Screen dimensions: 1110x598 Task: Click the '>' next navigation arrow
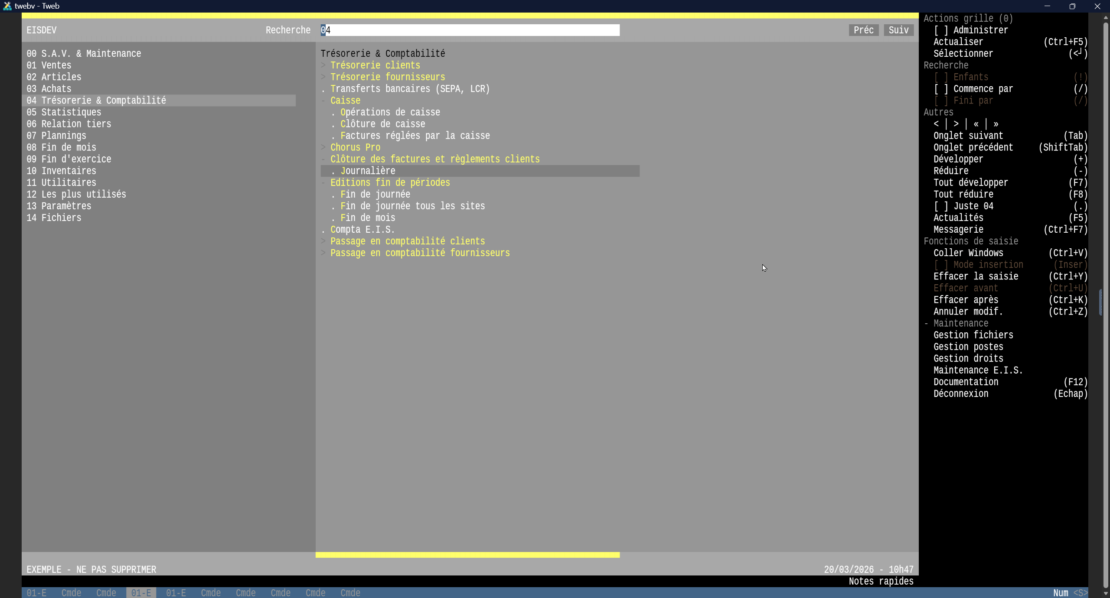[956, 124]
